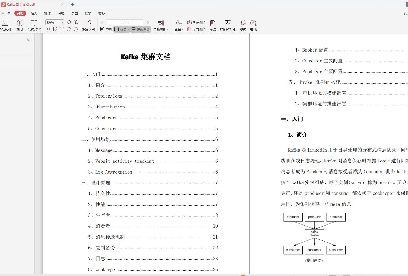Open the 插入 ribbon tab

[x=34, y=13]
